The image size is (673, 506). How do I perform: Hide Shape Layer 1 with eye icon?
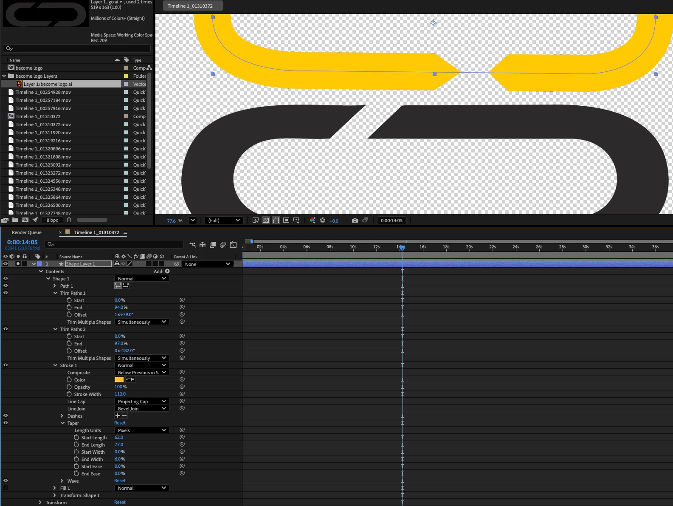point(6,264)
